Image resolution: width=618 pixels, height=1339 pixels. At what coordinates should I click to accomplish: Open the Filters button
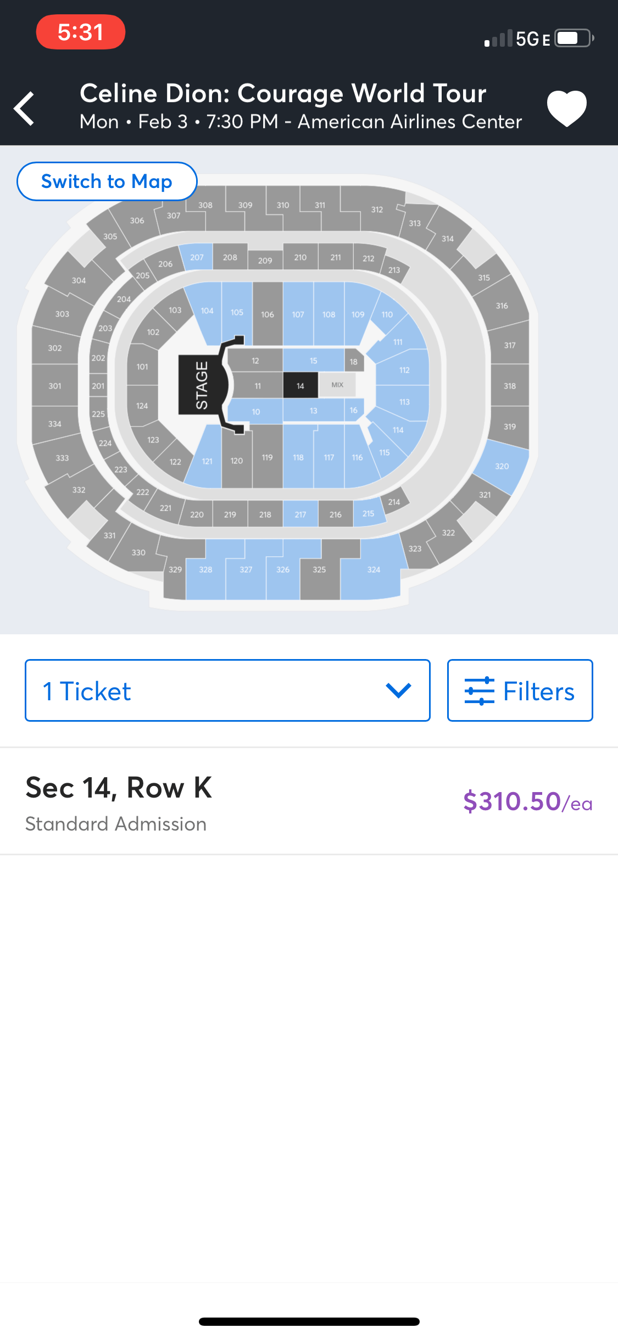tap(520, 690)
